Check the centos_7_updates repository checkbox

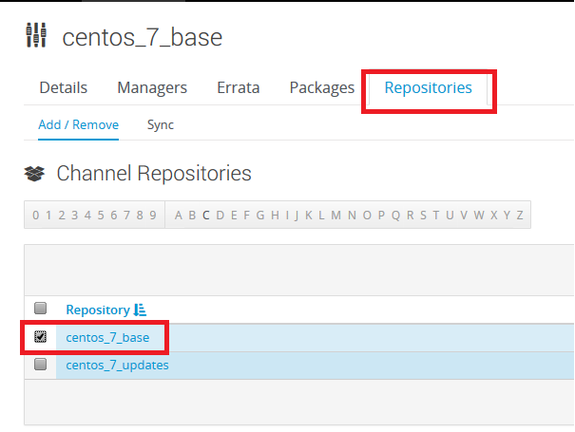coord(40,364)
